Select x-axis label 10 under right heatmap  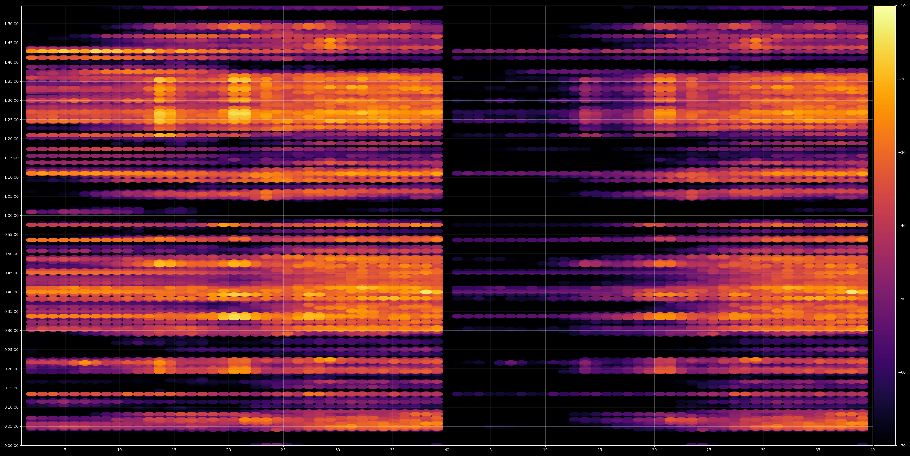tap(545, 450)
